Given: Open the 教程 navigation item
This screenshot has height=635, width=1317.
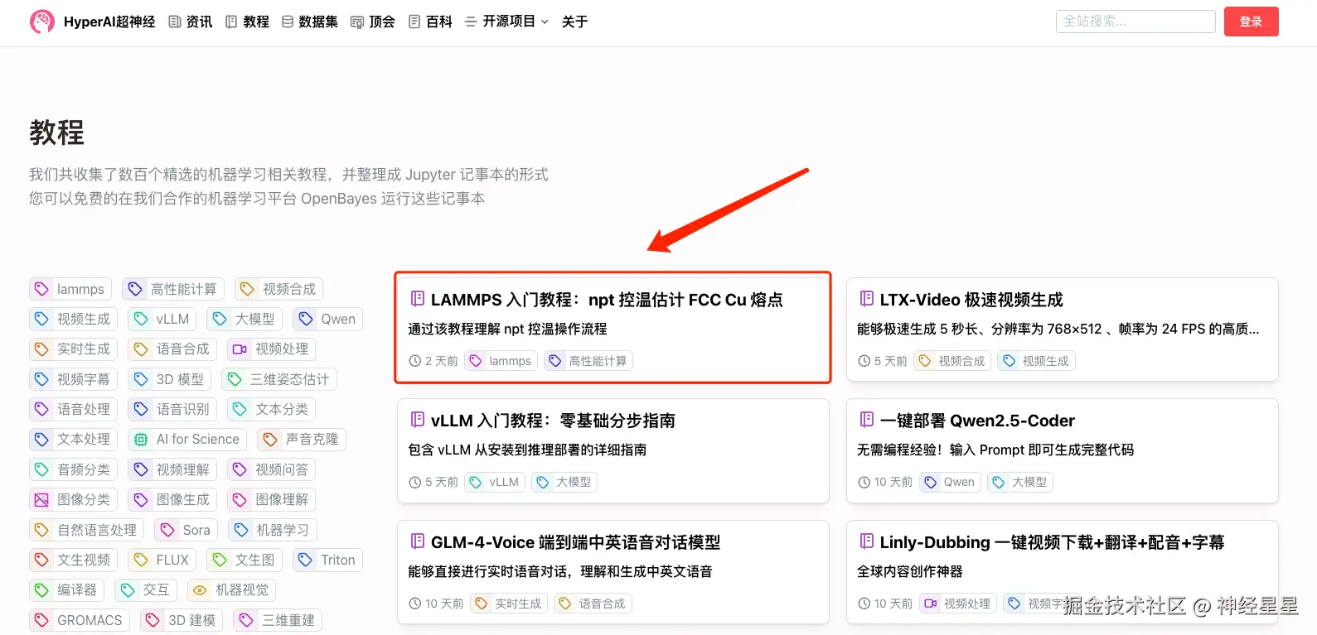Looking at the screenshot, I should coord(247,22).
